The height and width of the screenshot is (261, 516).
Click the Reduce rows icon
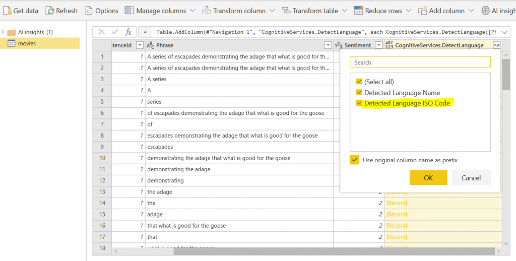[358, 10]
